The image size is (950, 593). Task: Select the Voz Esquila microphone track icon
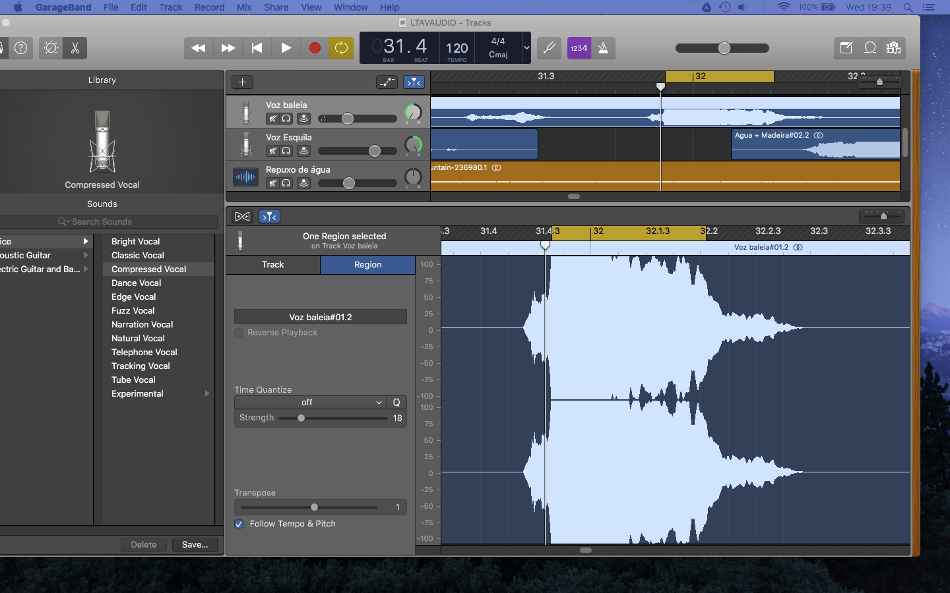click(246, 144)
